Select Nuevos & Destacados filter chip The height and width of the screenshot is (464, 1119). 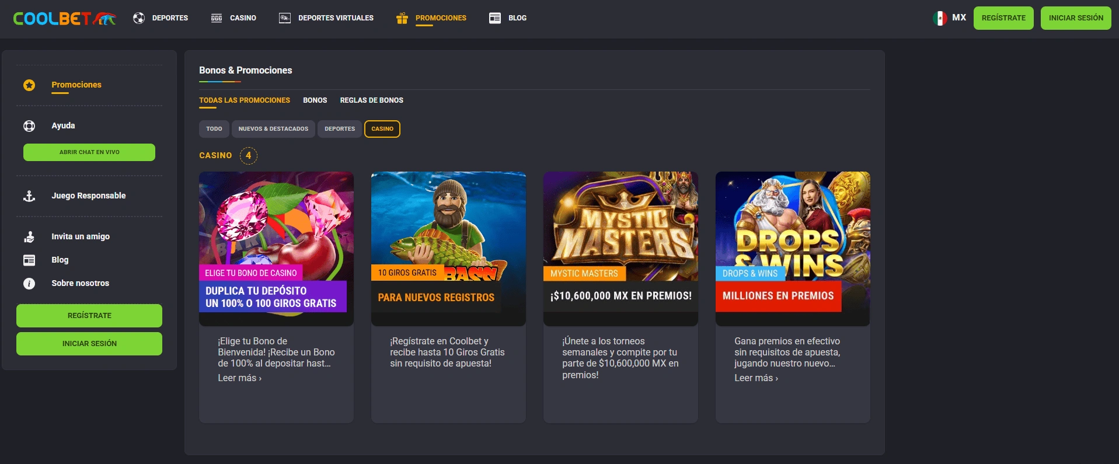[273, 129]
